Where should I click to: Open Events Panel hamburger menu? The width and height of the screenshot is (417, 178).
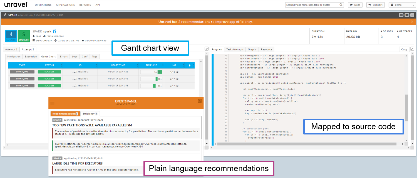point(52,103)
